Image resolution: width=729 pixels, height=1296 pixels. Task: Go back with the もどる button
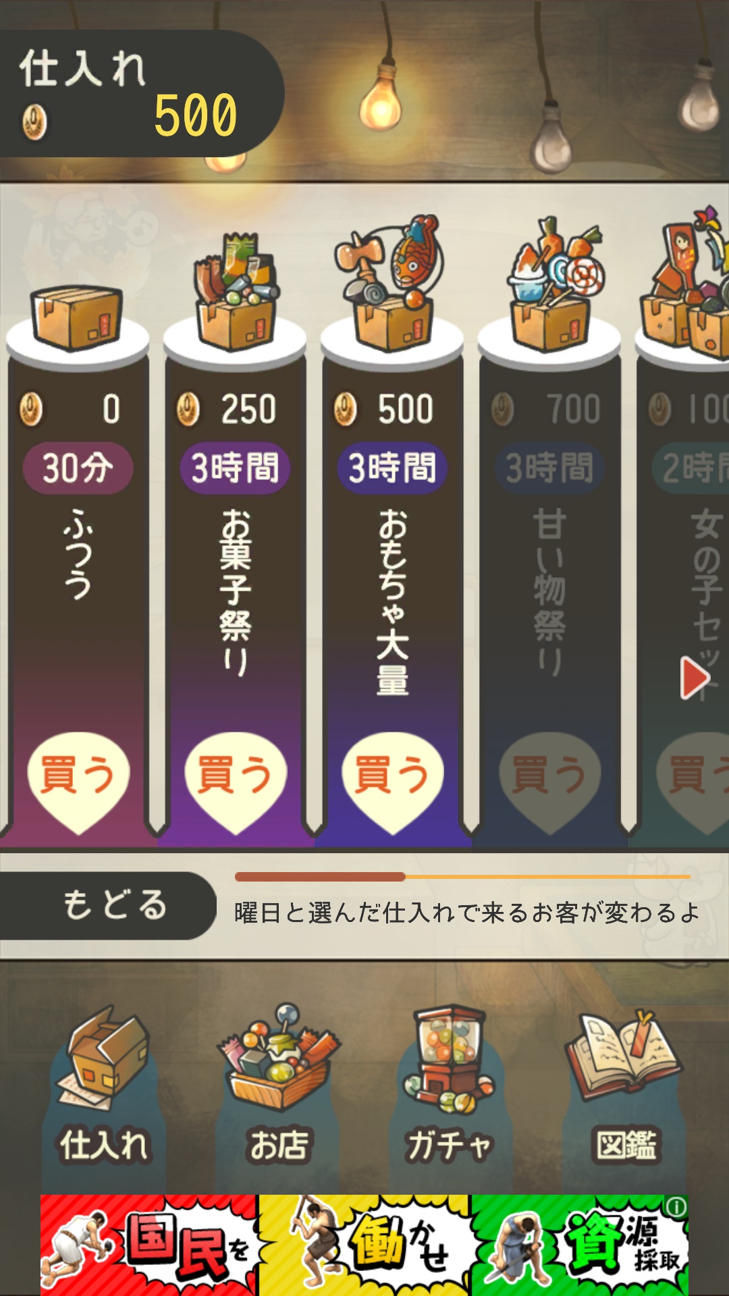point(108,905)
